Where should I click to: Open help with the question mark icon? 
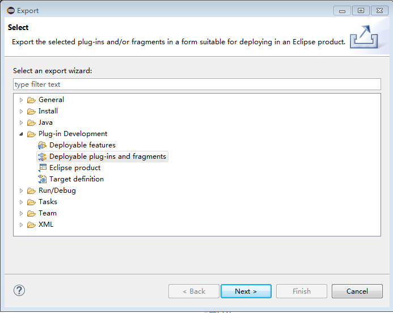tap(19, 291)
